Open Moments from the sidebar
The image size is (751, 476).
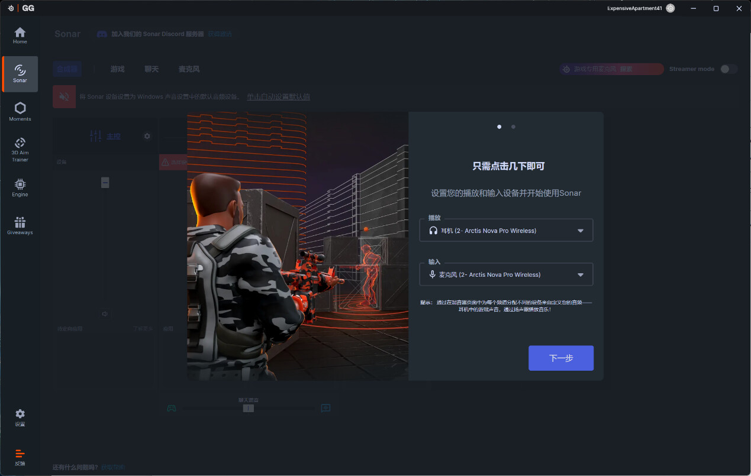(x=20, y=111)
